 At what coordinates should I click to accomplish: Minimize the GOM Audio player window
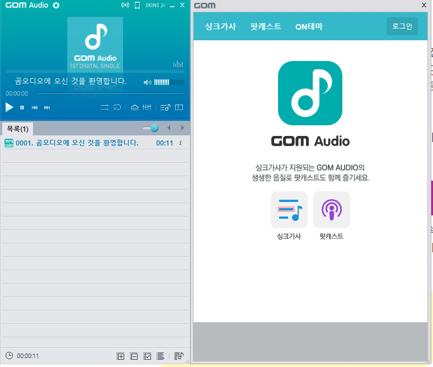point(172,6)
